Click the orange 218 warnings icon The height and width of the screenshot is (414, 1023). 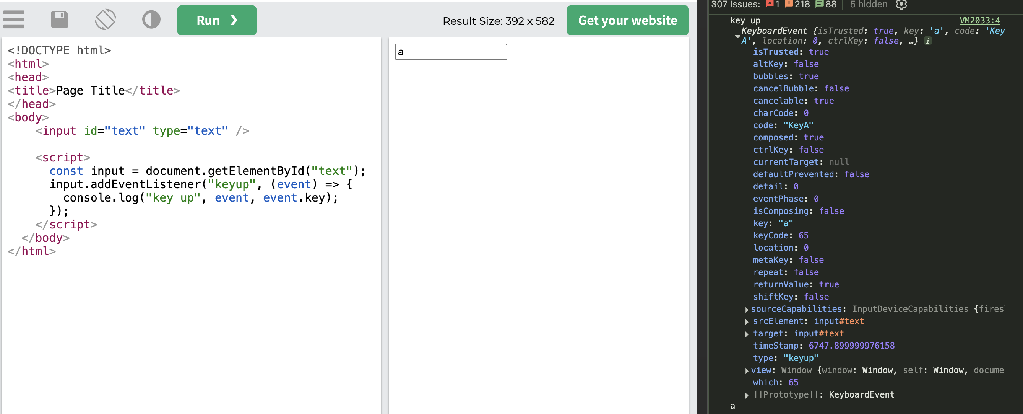[x=789, y=4]
